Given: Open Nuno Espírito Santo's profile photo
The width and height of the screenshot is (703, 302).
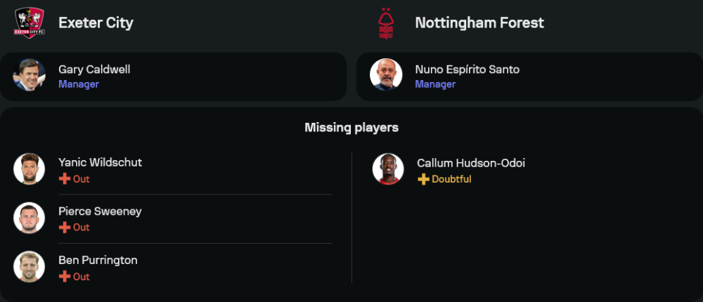Looking at the screenshot, I should point(386,75).
